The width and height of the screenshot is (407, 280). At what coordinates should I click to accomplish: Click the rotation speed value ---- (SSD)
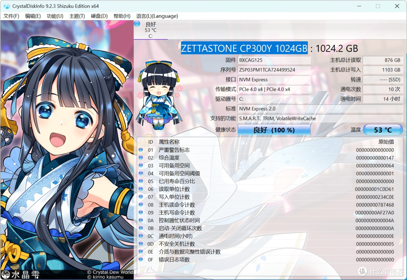point(383,79)
